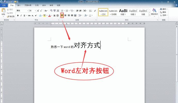
Task: Apply the Heading 1 (标题 1) style
Action: (x=123, y=12)
